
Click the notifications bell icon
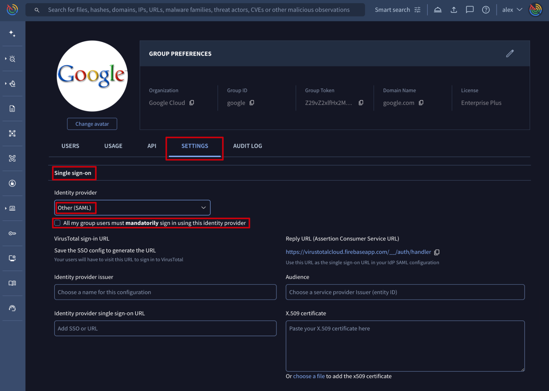[438, 10]
